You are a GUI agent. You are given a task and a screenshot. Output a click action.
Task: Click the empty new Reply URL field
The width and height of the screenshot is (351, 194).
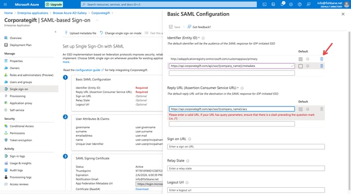[232, 124]
